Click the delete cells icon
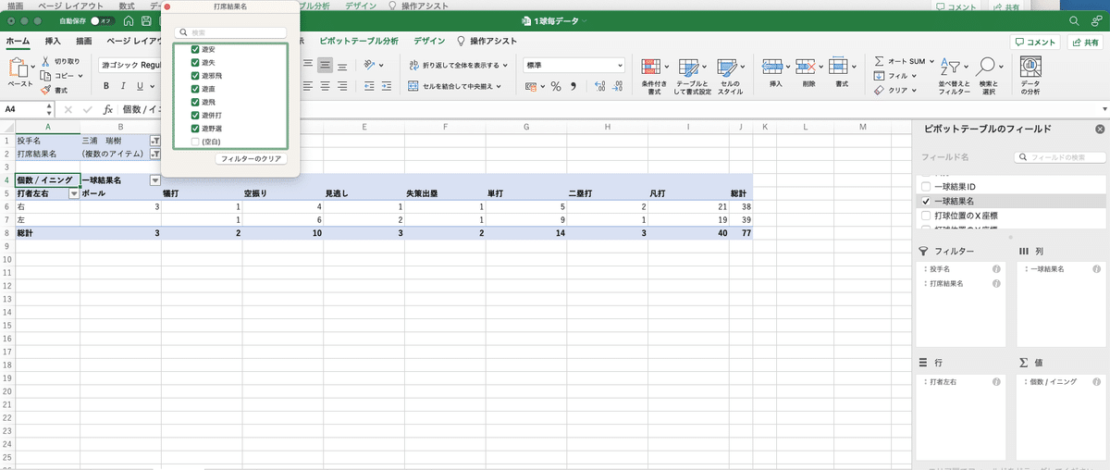 [808, 67]
